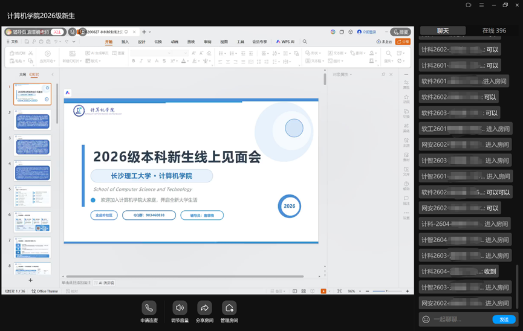This screenshot has height=331, width=523.
Task: Click the 发送 send button
Action: tap(504, 320)
